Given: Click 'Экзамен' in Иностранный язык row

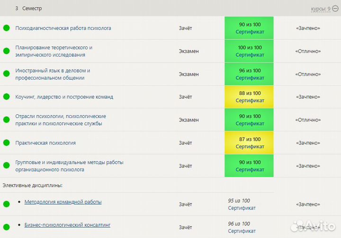Looking at the screenshot, I should coord(189,74).
